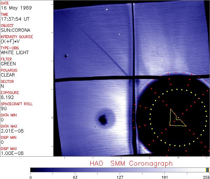This screenshot has width=210, height=179.
Task: Click the plus tick mark on the bottom axis
Action: [x=178, y=158]
